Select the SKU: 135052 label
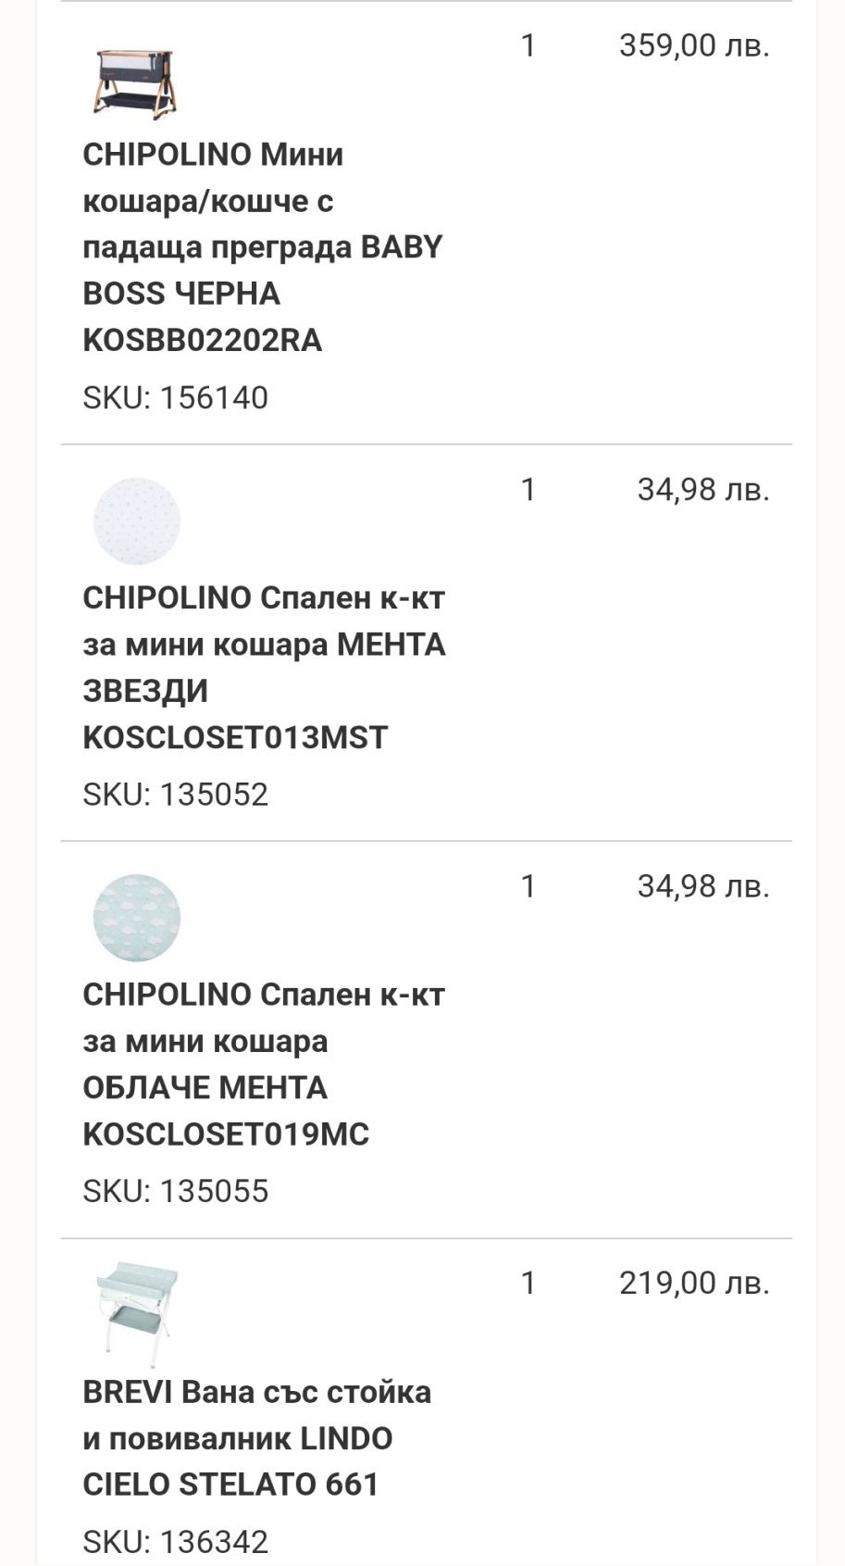The height and width of the screenshot is (1566, 845). (176, 795)
